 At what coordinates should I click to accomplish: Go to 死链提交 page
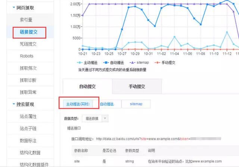coord(28,44)
